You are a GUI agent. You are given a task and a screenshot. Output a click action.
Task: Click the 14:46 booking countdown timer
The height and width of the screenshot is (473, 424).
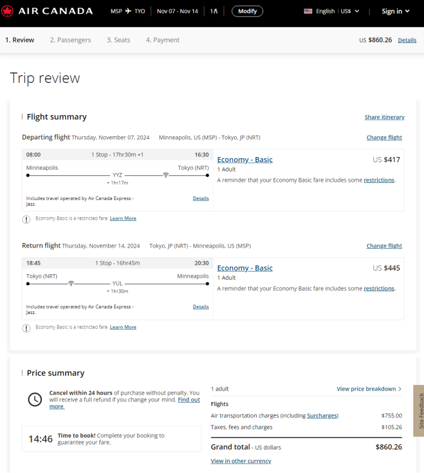[x=41, y=439]
